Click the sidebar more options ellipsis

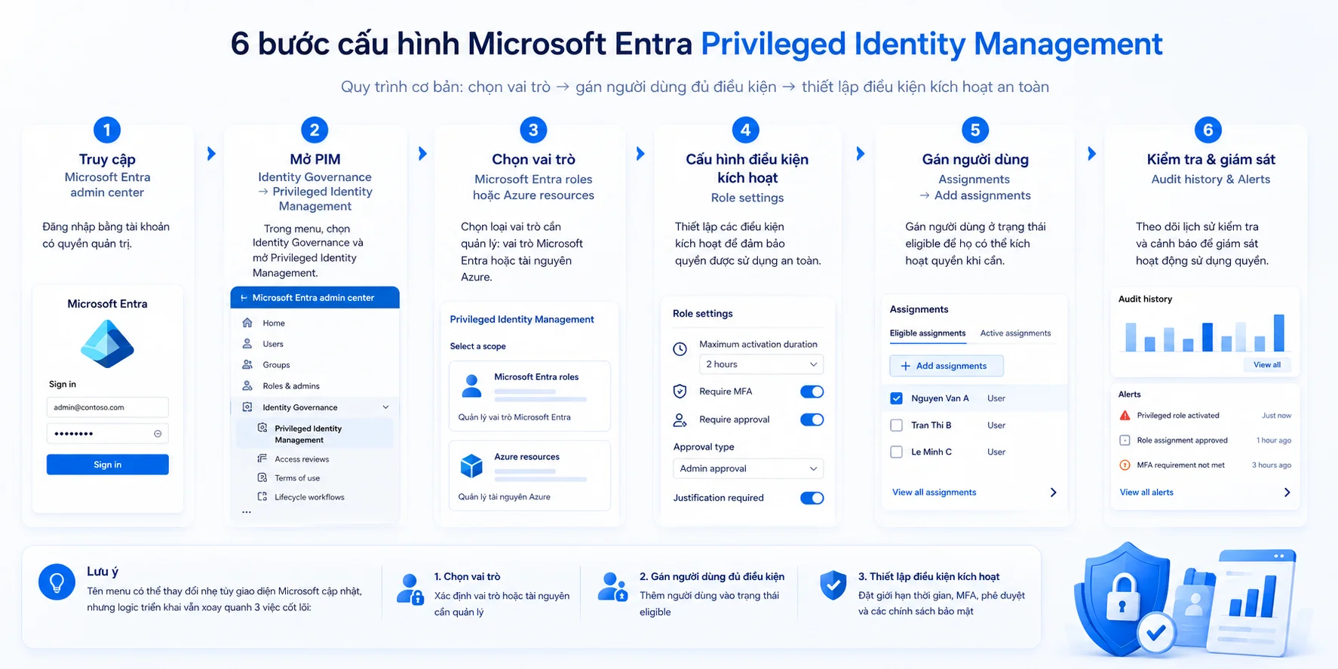(x=247, y=513)
